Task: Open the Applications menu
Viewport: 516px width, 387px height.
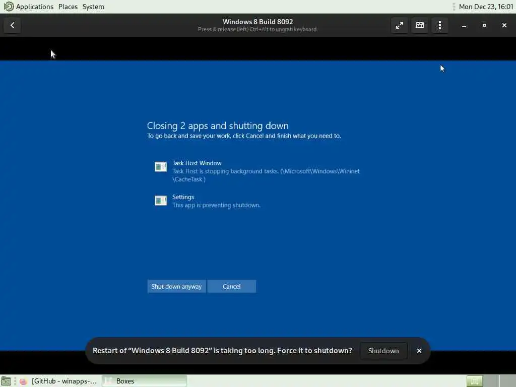Action: (35, 7)
